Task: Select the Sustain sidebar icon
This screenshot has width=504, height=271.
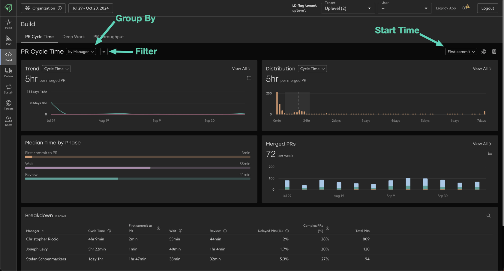Action: click(8, 89)
